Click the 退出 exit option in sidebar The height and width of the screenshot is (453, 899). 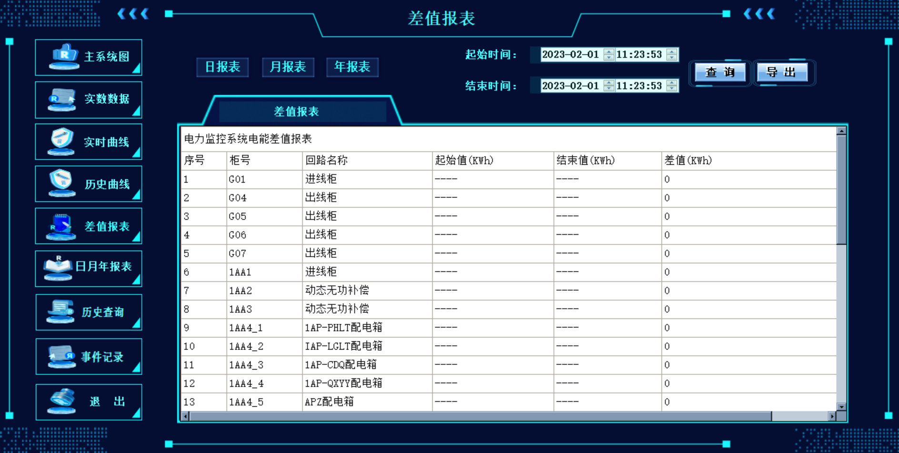point(88,401)
